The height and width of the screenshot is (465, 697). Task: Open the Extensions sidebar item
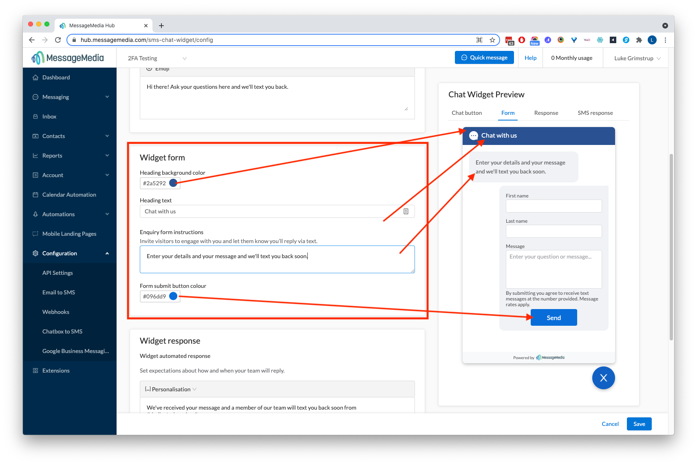(x=57, y=371)
